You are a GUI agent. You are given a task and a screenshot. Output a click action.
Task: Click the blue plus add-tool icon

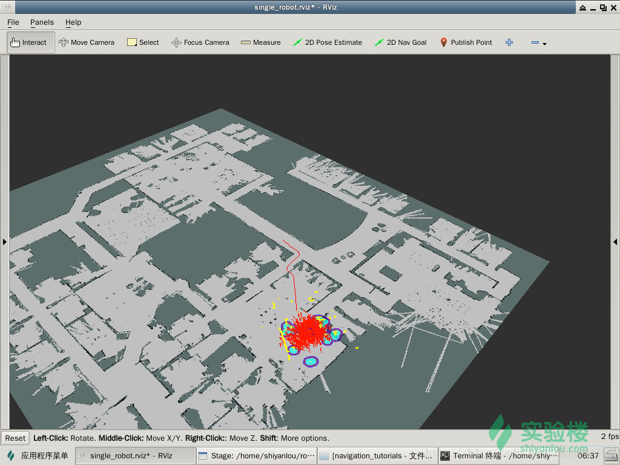coord(509,42)
